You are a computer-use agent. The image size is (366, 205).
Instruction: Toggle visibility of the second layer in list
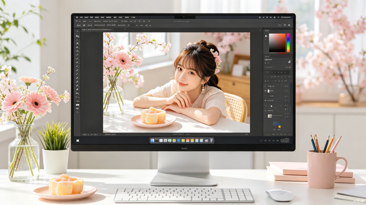click(x=265, y=91)
